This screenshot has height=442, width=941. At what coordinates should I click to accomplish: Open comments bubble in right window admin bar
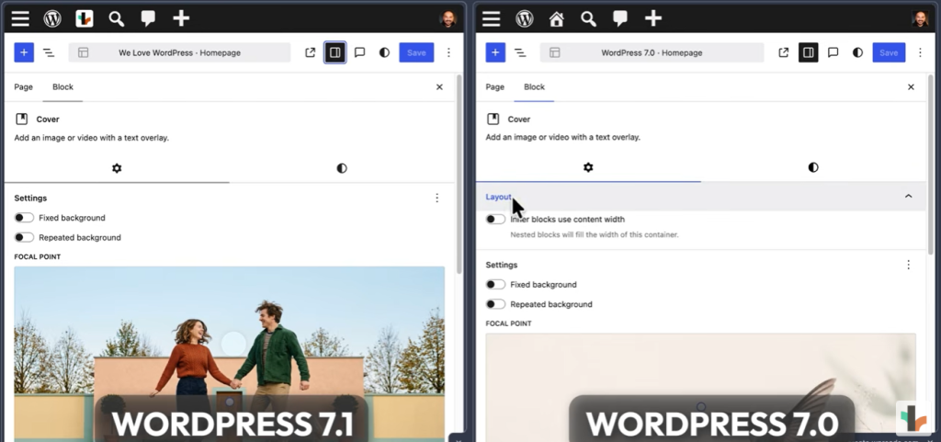620,18
